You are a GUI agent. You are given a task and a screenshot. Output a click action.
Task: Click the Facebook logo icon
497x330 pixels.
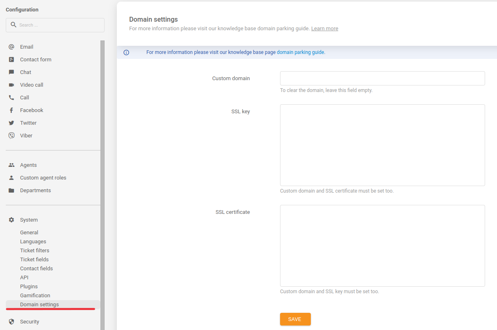pos(11,110)
